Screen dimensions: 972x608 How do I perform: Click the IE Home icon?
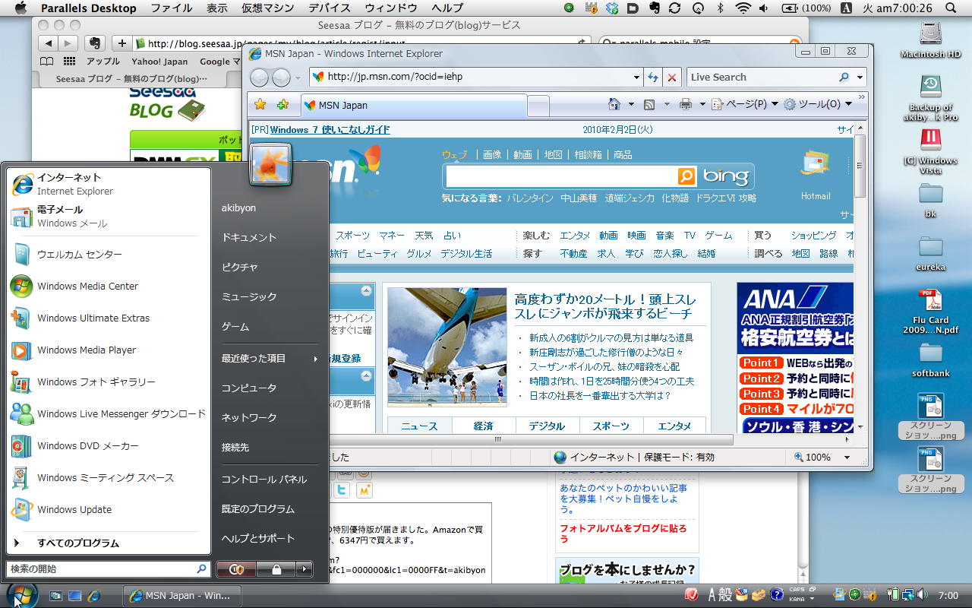(x=615, y=104)
